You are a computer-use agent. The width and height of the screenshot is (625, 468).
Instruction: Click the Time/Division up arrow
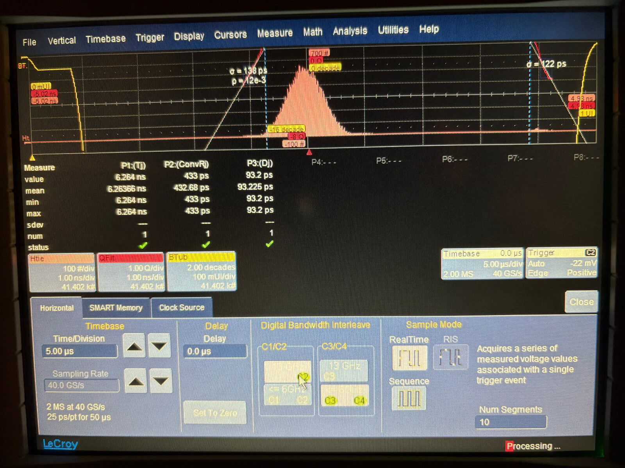pyautogui.click(x=134, y=346)
